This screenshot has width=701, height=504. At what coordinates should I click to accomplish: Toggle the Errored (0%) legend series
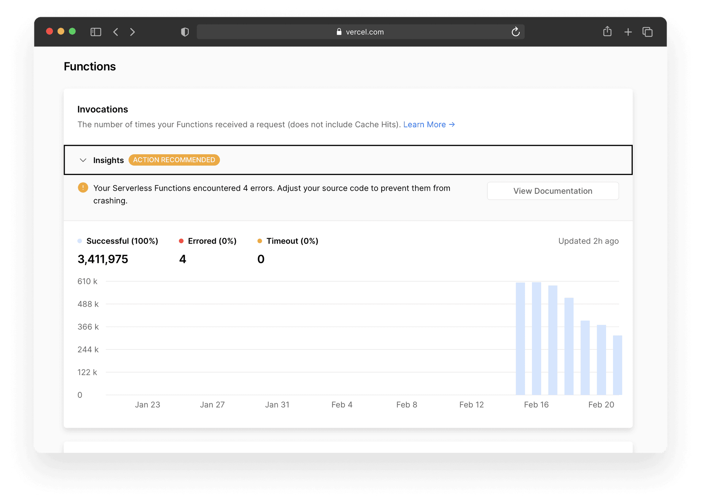click(x=212, y=241)
